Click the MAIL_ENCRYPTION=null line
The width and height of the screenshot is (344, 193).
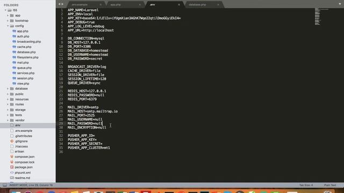[87, 128]
